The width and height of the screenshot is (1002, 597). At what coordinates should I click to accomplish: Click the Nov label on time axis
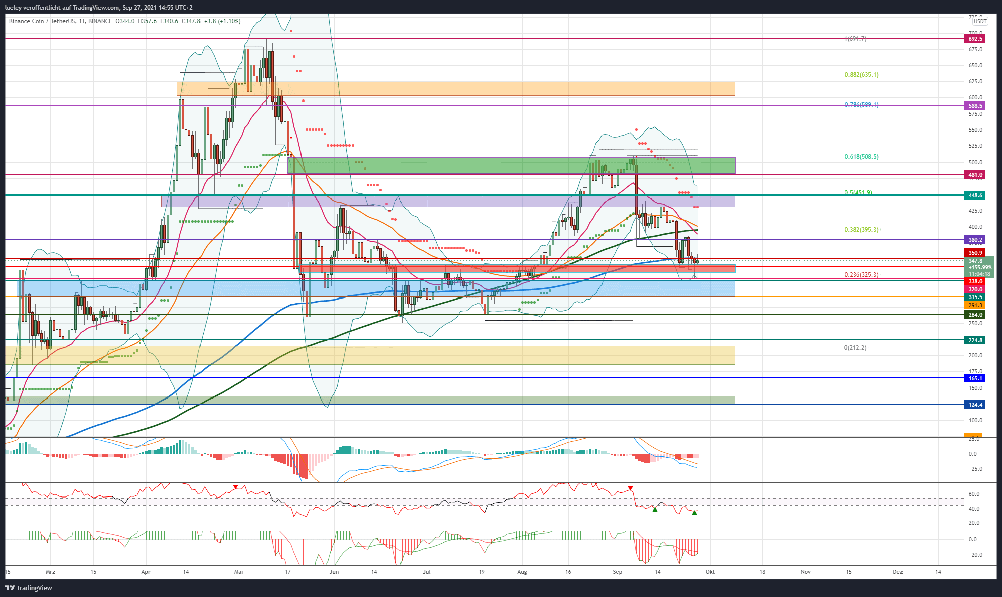point(806,572)
